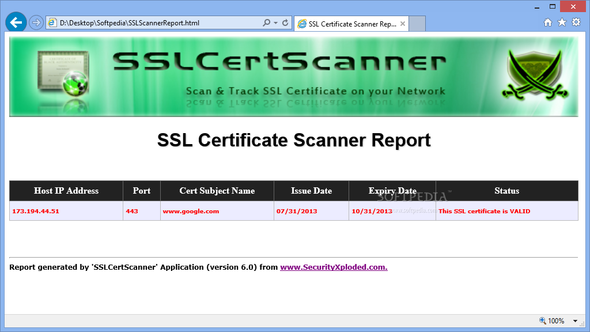This screenshot has width=590, height=332.
Task: Open a new tab with the blank tab button
Action: pyautogui.click(x=417, y=24)
